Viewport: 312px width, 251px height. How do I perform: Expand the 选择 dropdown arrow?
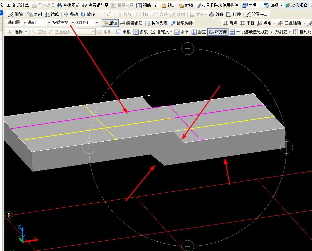pos(26,32)
